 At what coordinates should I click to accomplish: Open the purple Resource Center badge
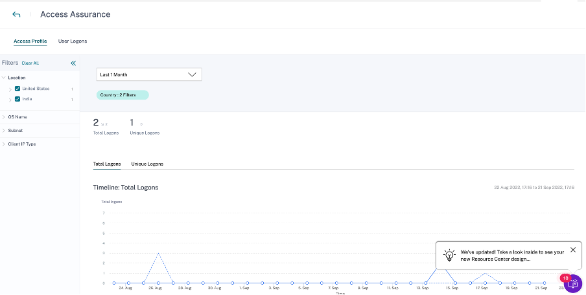tap(572, 283)
